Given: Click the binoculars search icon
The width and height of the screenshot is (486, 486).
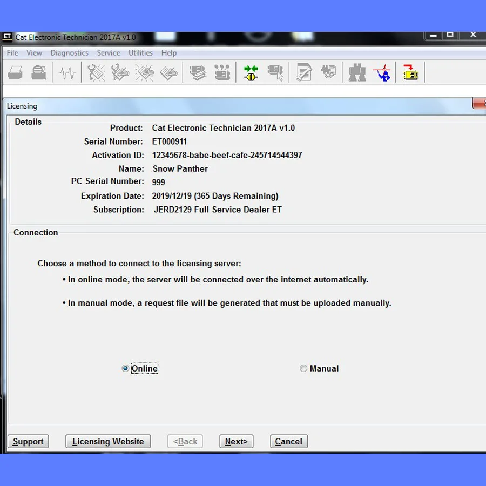Looking at the screenshot, I should [357, 72].
